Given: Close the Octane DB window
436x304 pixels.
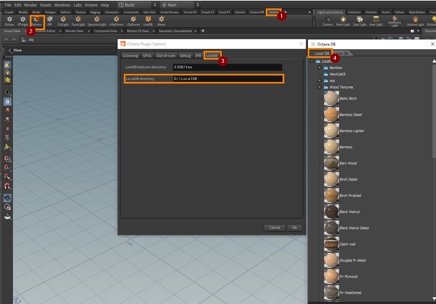Looking at the screenshot, I should (432, 44).
